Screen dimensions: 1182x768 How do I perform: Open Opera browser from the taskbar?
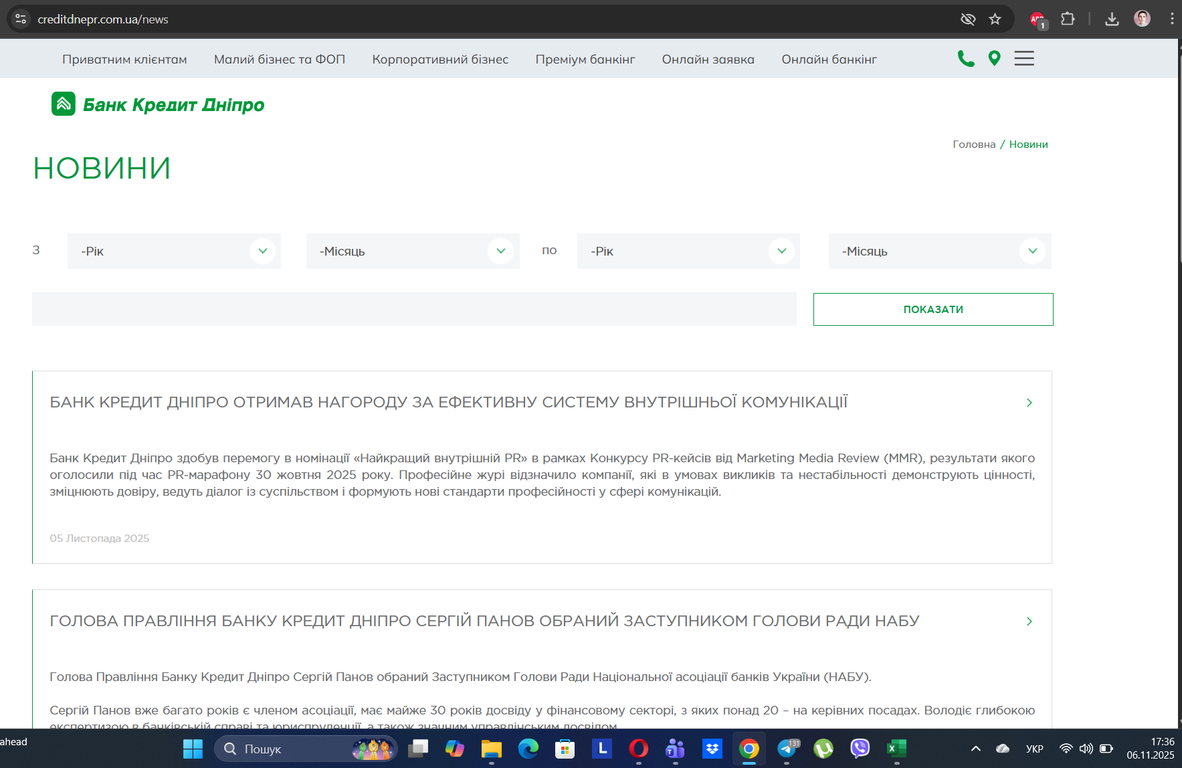(639, 749)
